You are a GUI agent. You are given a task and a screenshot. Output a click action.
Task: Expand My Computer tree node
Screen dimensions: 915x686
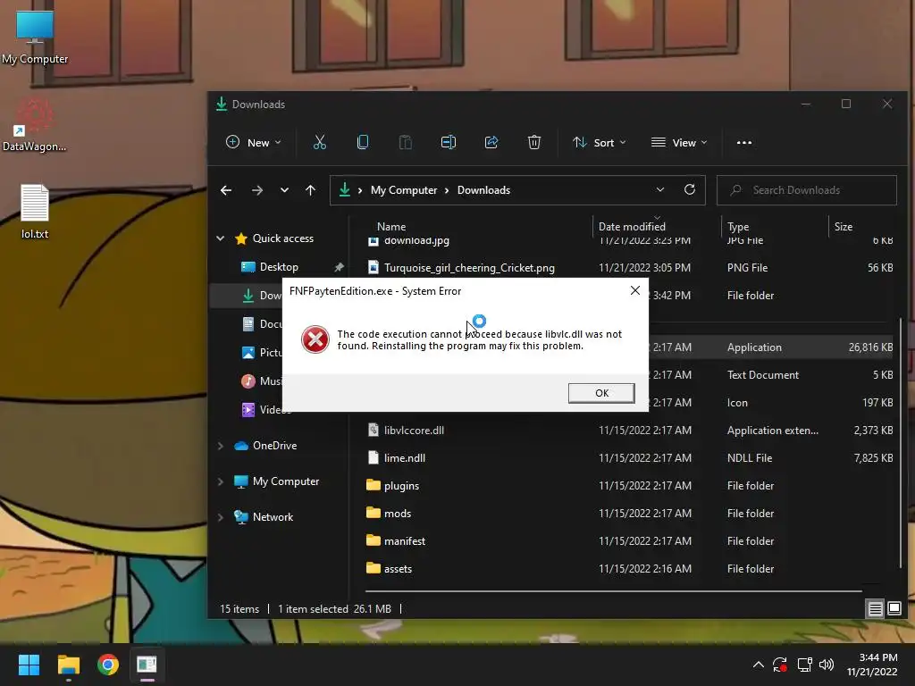click(221, 481)
